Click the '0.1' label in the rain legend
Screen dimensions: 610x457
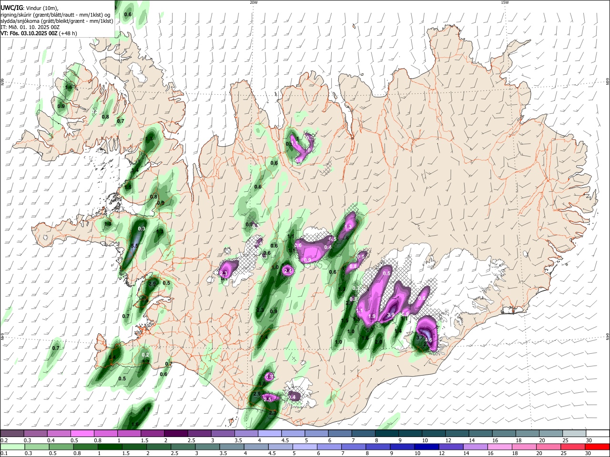tap(4, 454)
